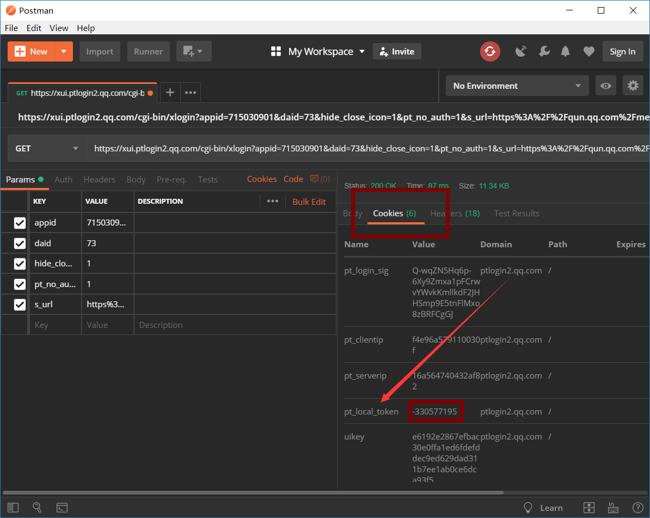Screen dimensions: 650x518
Task: Click the empty Value field in params
Action: [x=107, y=325]
